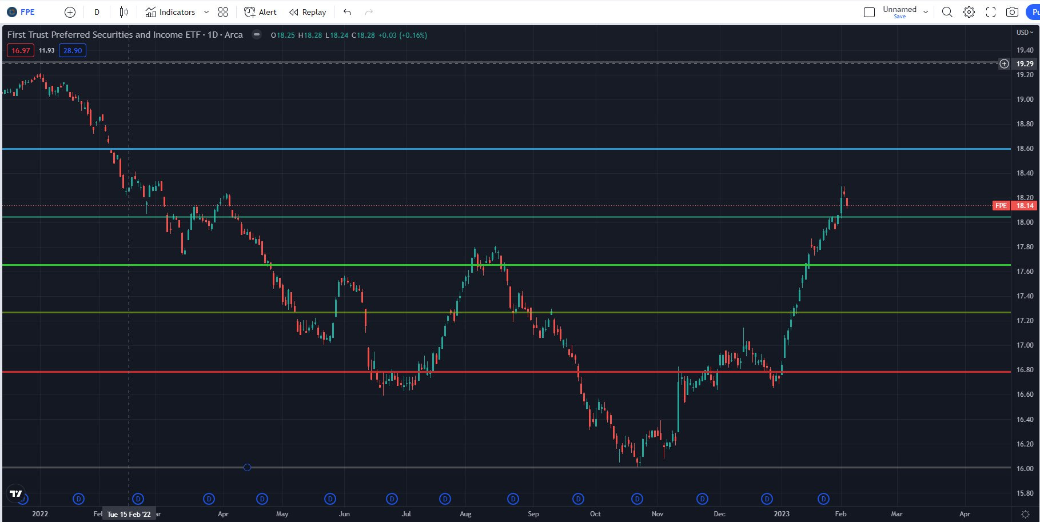Take a chart snapshot with camera icon

pos(1012,12)
